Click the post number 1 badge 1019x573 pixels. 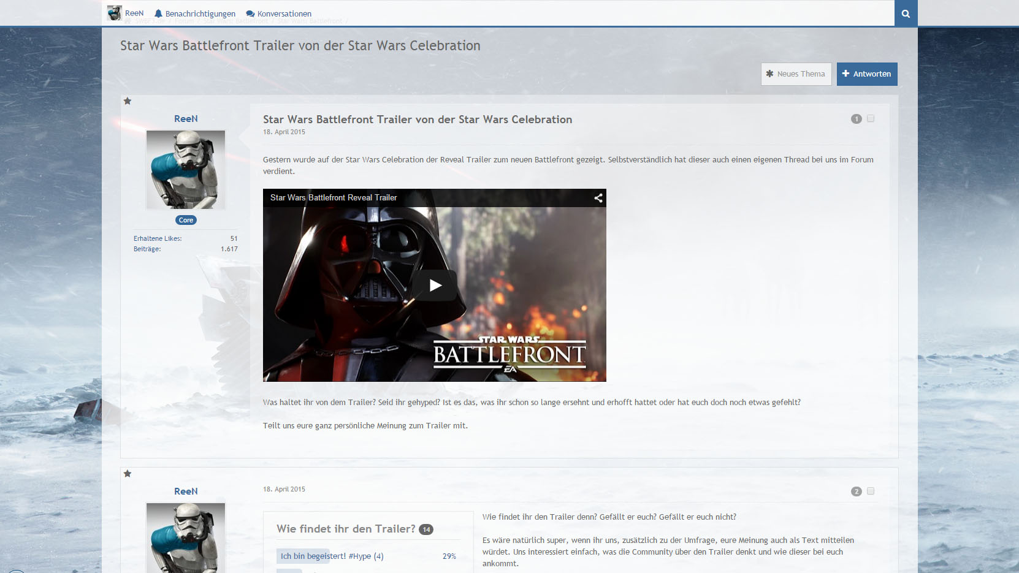point(857,119)
